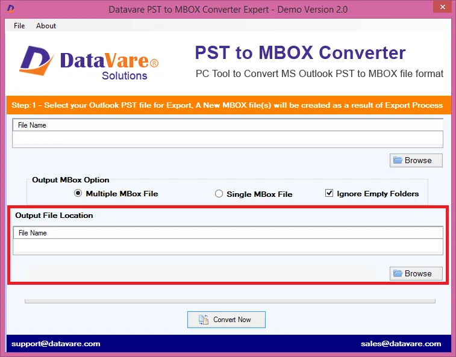The height and width of the screenshot is (357, 456).
Task: Click the source PST File Name field
Action: pos(228,138)
